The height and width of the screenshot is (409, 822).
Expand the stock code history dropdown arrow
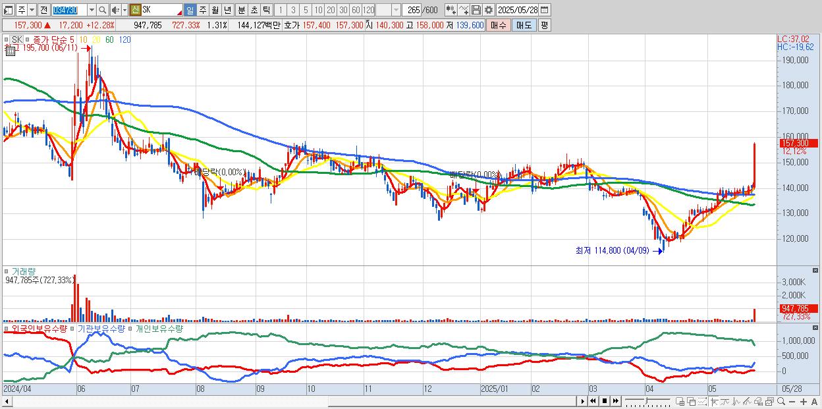[92, 10]
